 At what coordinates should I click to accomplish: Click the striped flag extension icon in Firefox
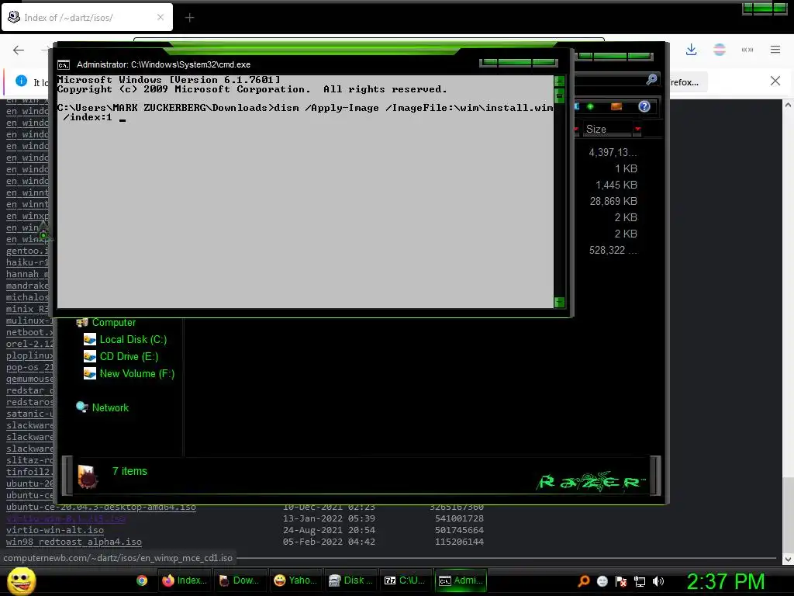tap(719, 50)
